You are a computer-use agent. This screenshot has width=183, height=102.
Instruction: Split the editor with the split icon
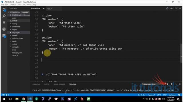[176, 8]
